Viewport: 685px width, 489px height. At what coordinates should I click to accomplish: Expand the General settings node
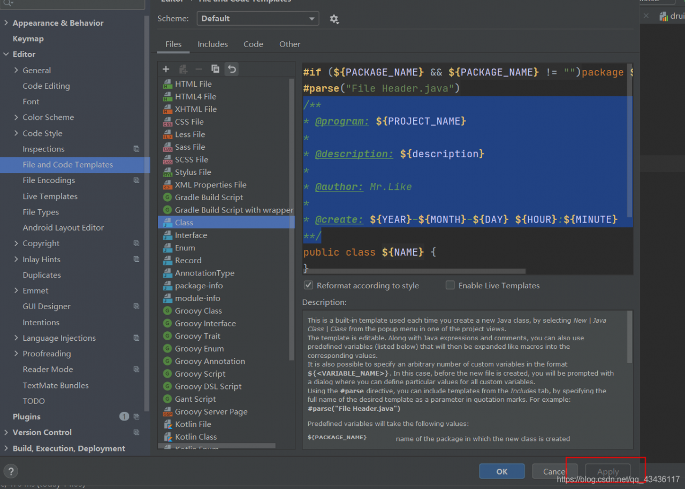click(16, 70)
